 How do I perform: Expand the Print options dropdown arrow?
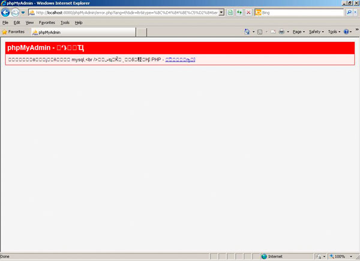[288, 32]
